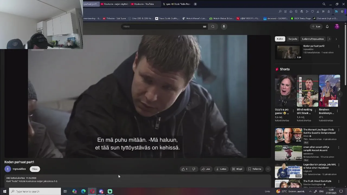Click the heart bookmark icon in Opera toolbar
Screen dimensions: 347x195
pos(313,11)
